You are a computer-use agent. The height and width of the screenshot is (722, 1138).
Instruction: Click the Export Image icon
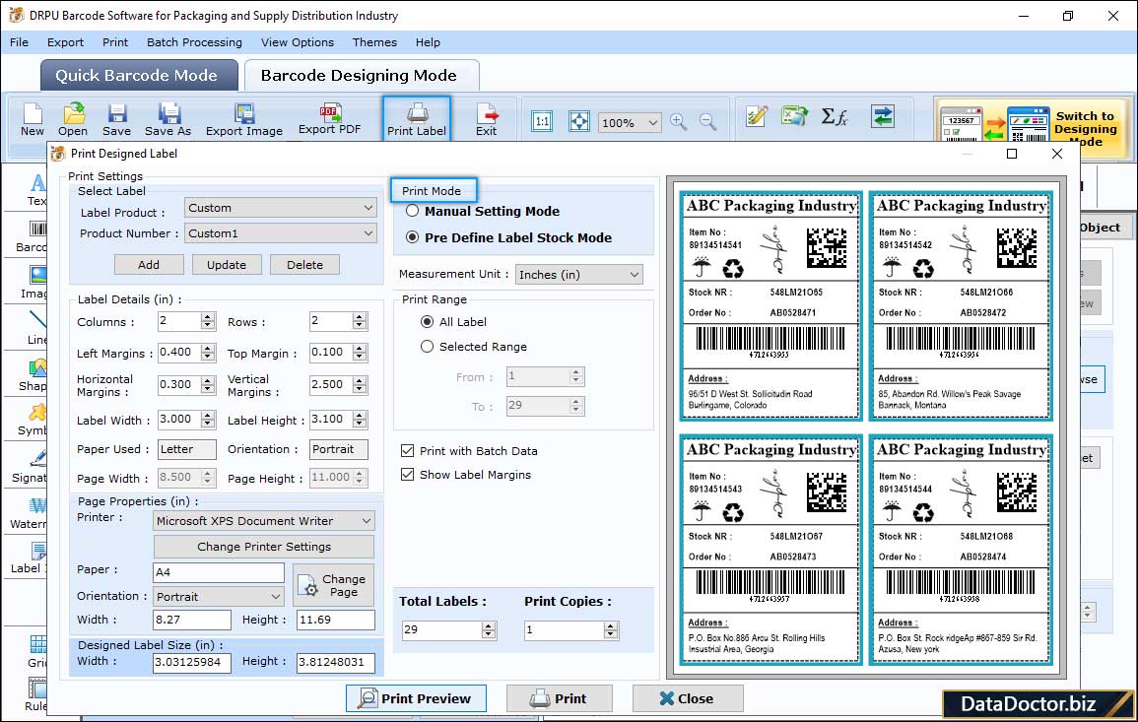(244, 120)
